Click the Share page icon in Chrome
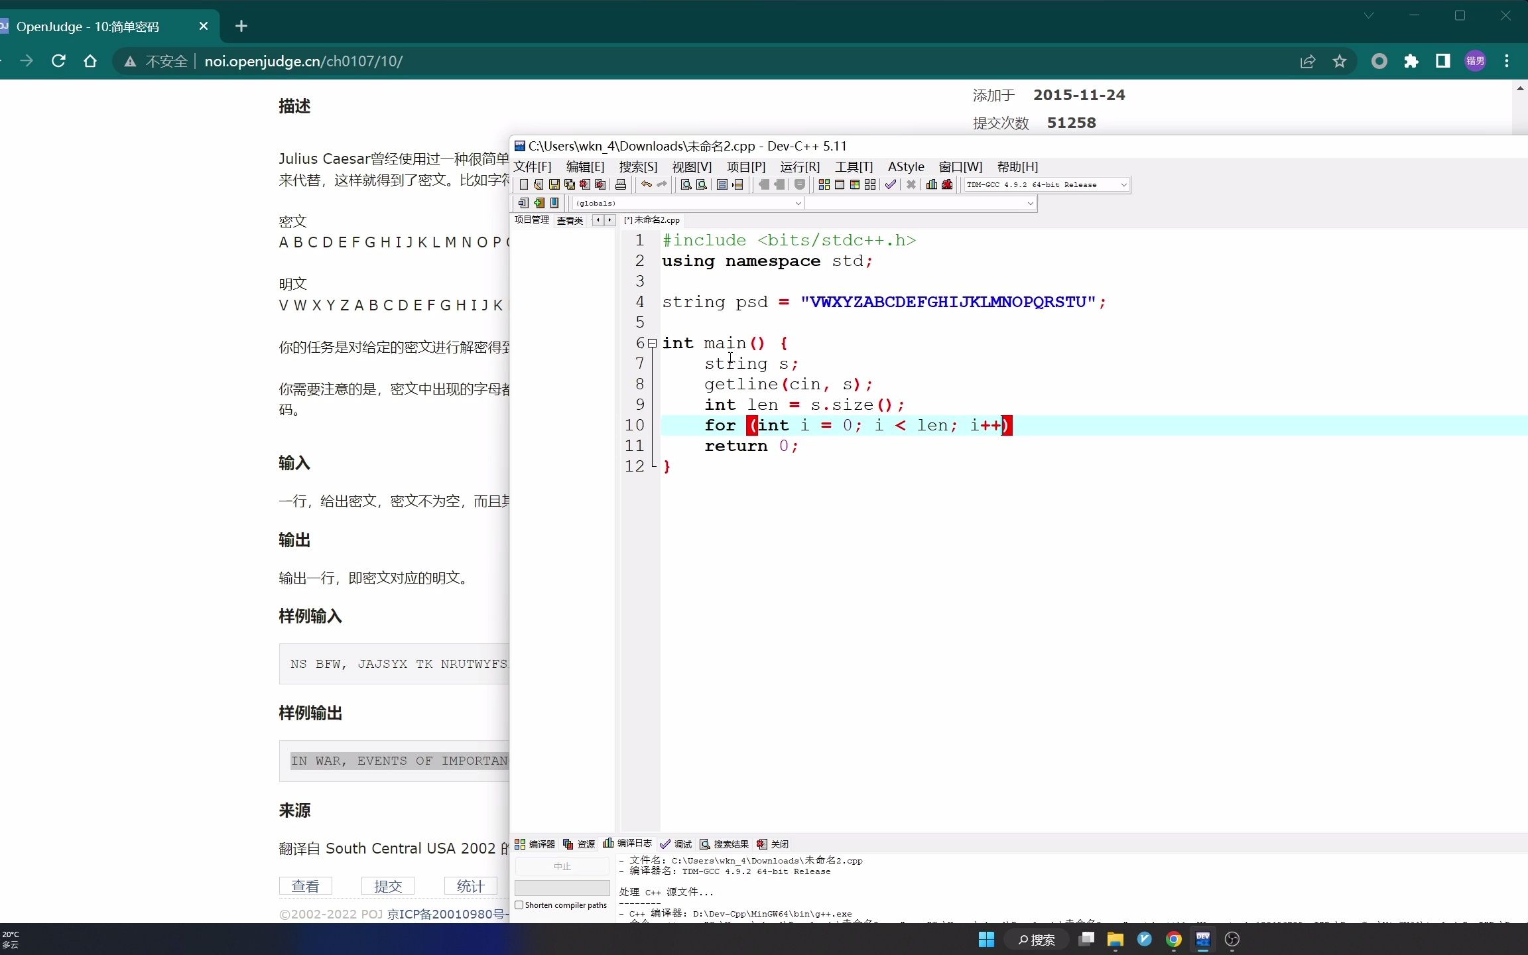This screenshot has width=1528, height=955. point(1308,61)
